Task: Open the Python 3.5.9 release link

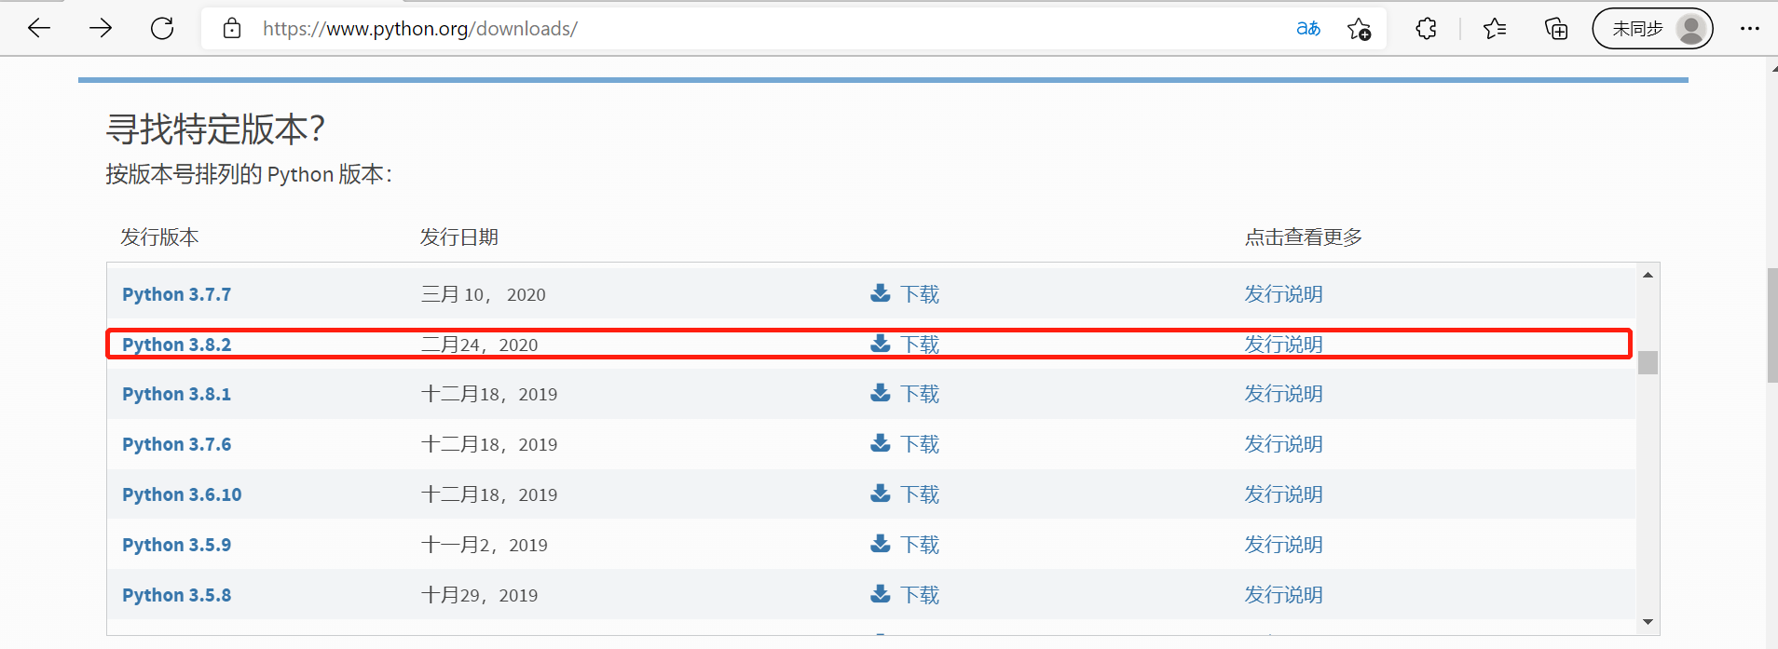Action: (x=176, y=545)
